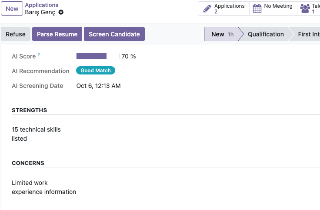The image size is (320, 210).
Task: Open the Applications breadcrumb link
Action: click(x=41, y=5)
